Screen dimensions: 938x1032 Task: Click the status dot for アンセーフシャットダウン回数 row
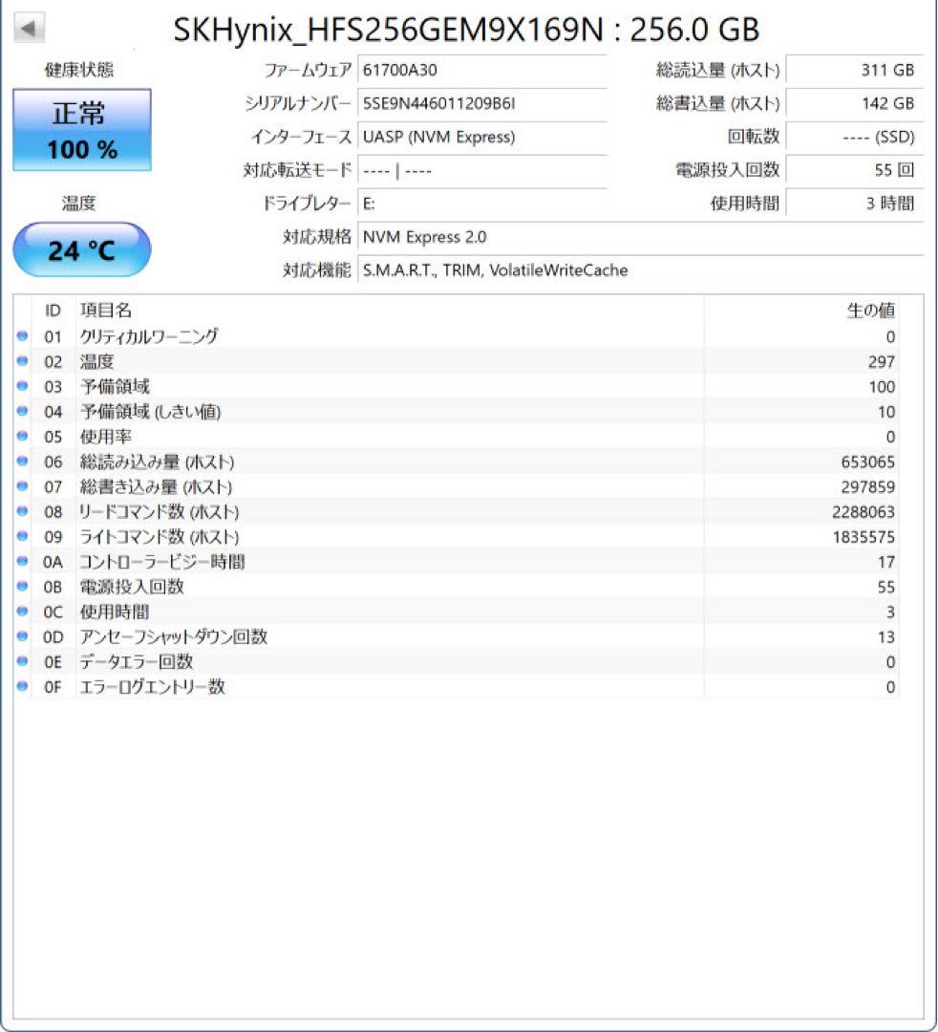pyautogui.click(x=22, y=635)
